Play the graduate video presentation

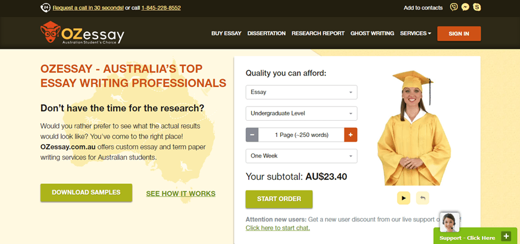click(x=403, y=198)
